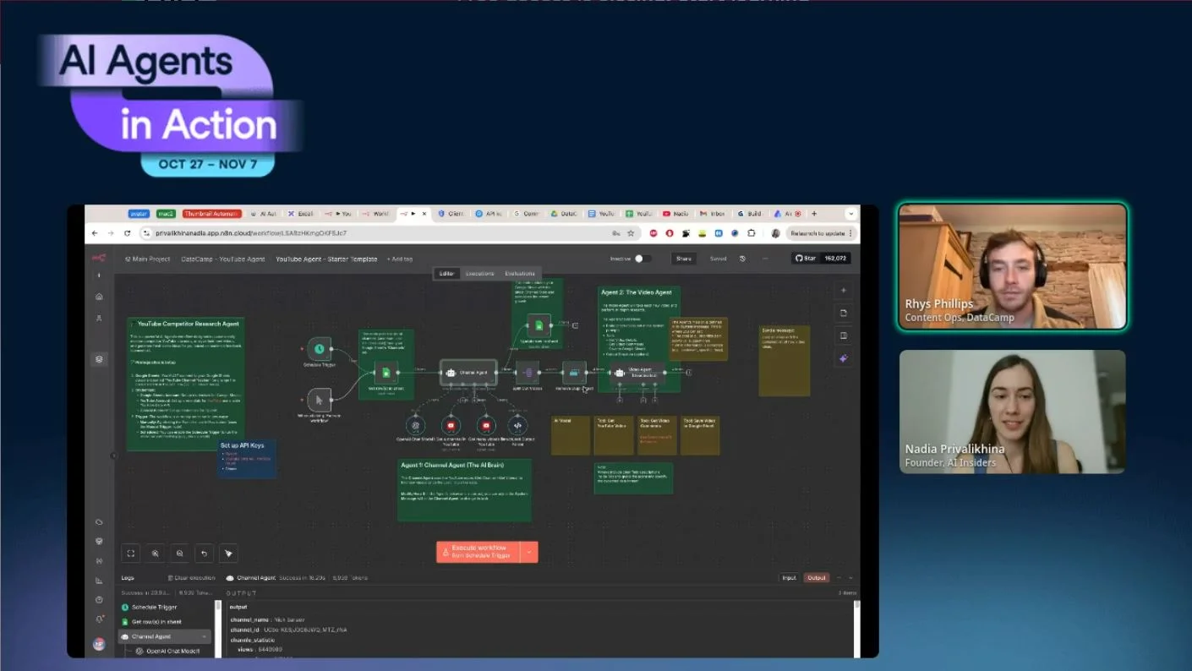1192x671 pixels.
Task: Open the Execute workflow dropdown arrow
Action: (529, 552)
